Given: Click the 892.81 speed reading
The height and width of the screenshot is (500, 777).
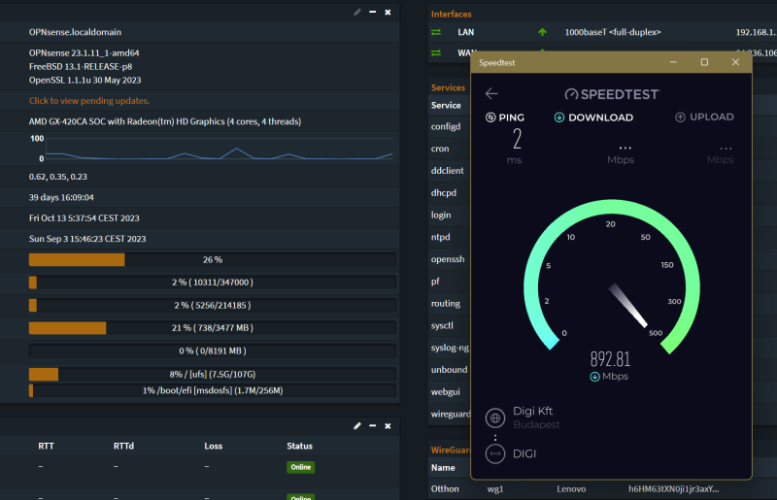Looking at the screenshot, I should [610, 359].
